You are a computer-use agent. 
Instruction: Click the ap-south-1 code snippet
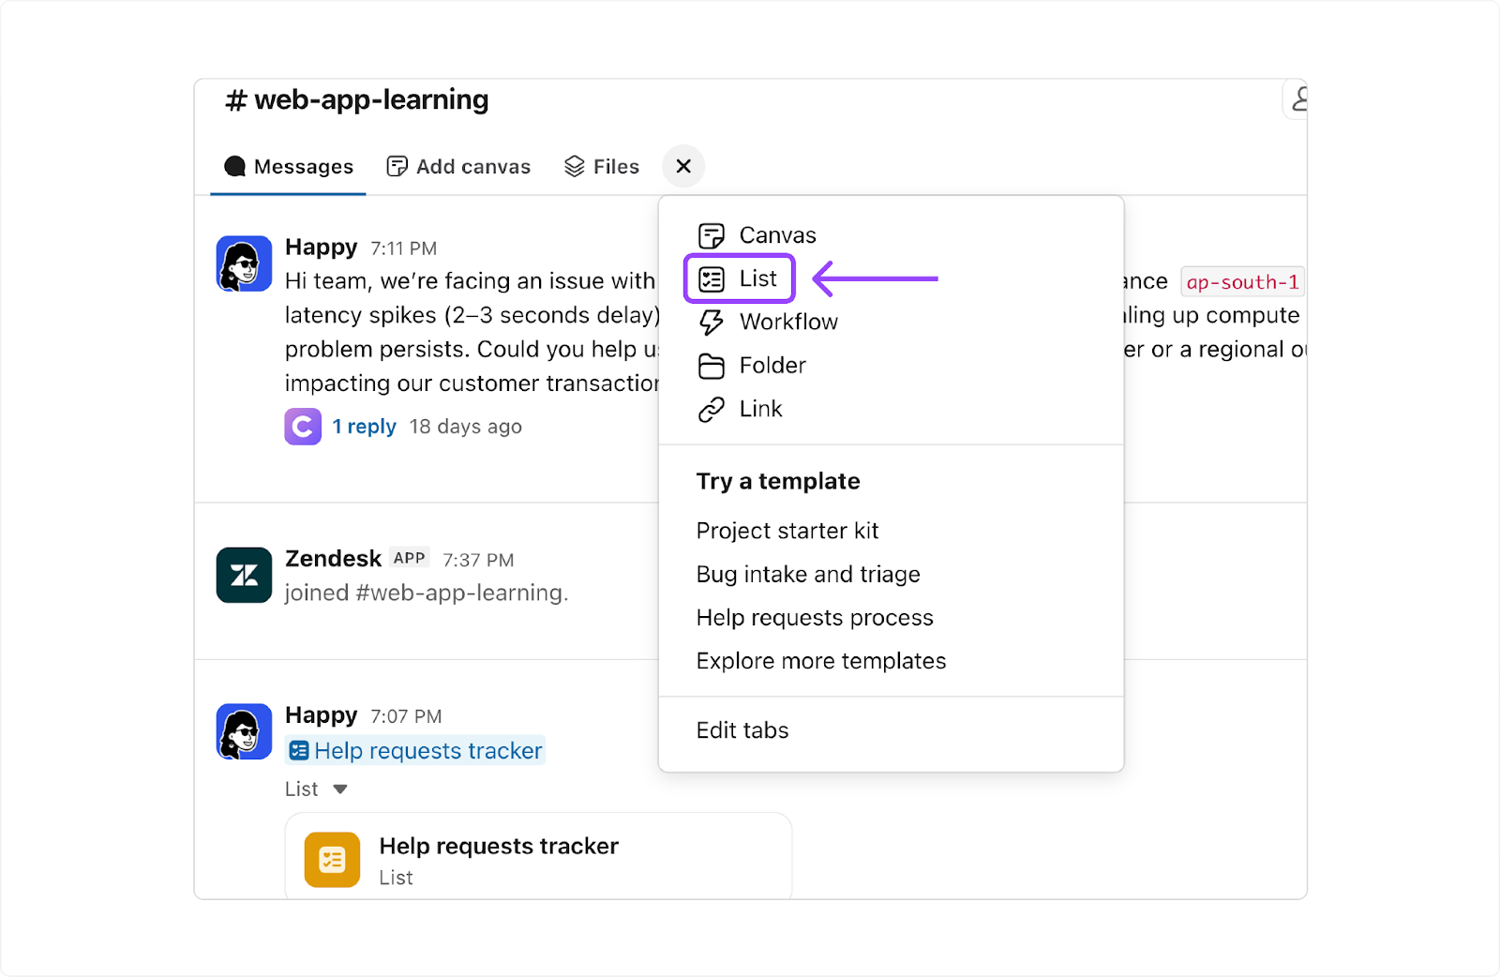pyautogui.click(x=1242, y=281)
